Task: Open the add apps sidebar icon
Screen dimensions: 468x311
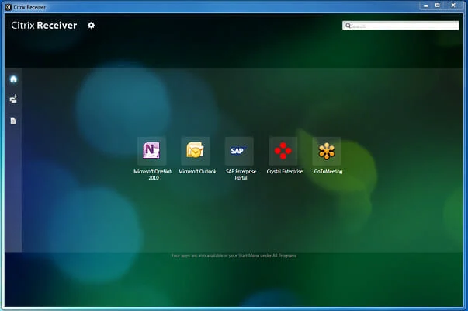Action: 13,99
